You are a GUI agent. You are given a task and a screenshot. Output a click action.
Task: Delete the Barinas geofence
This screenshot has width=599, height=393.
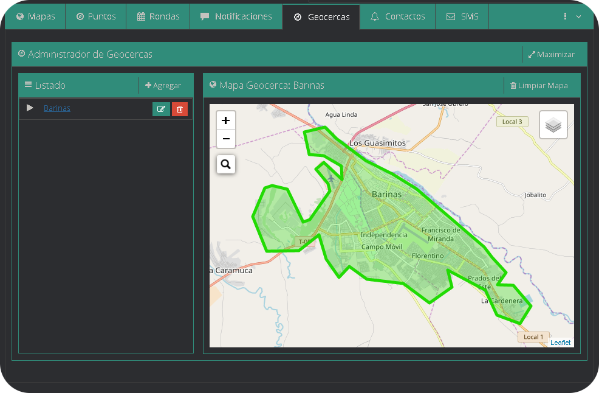click(x=180, y=109)
